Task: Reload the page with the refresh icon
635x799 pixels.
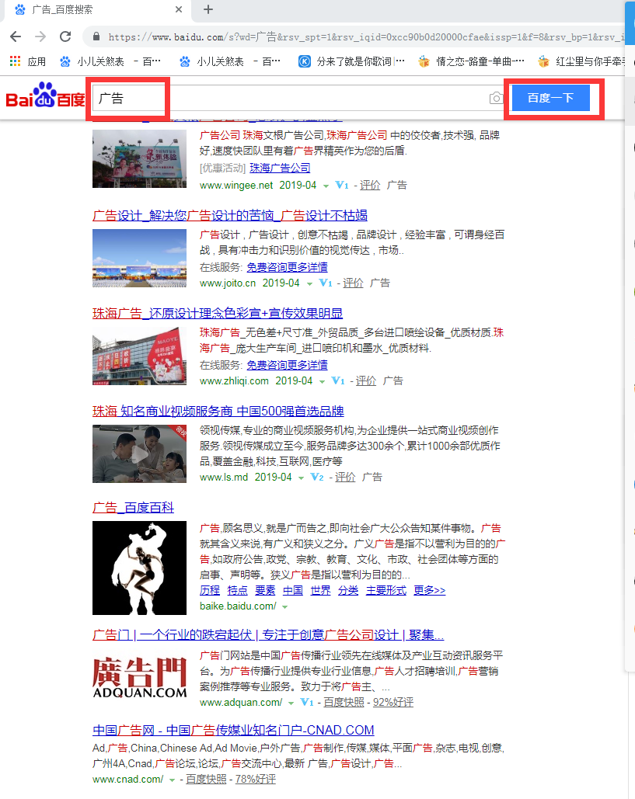Action: 65,36
